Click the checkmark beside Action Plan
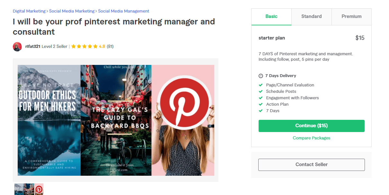This screenshot has width=389, height=195. (261, 104)
